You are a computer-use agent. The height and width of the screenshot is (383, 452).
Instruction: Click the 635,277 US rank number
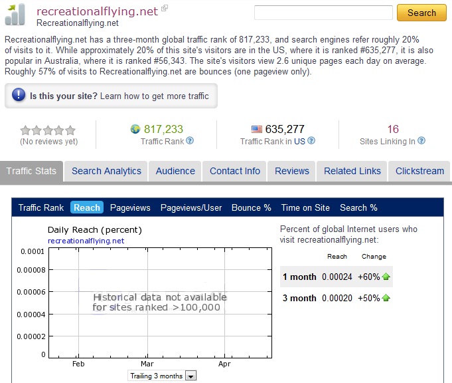(285, 129)
